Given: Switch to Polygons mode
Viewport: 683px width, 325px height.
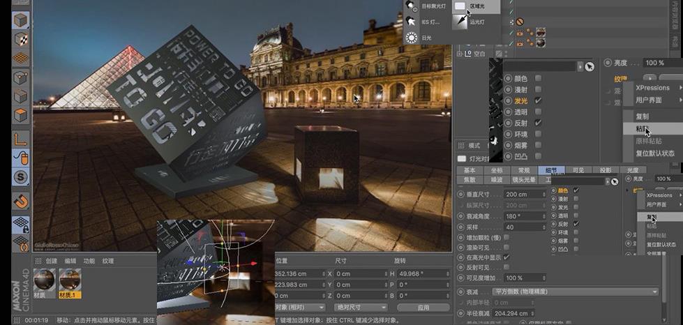Looking at the screenshot, I should click(x=20, y=116).
